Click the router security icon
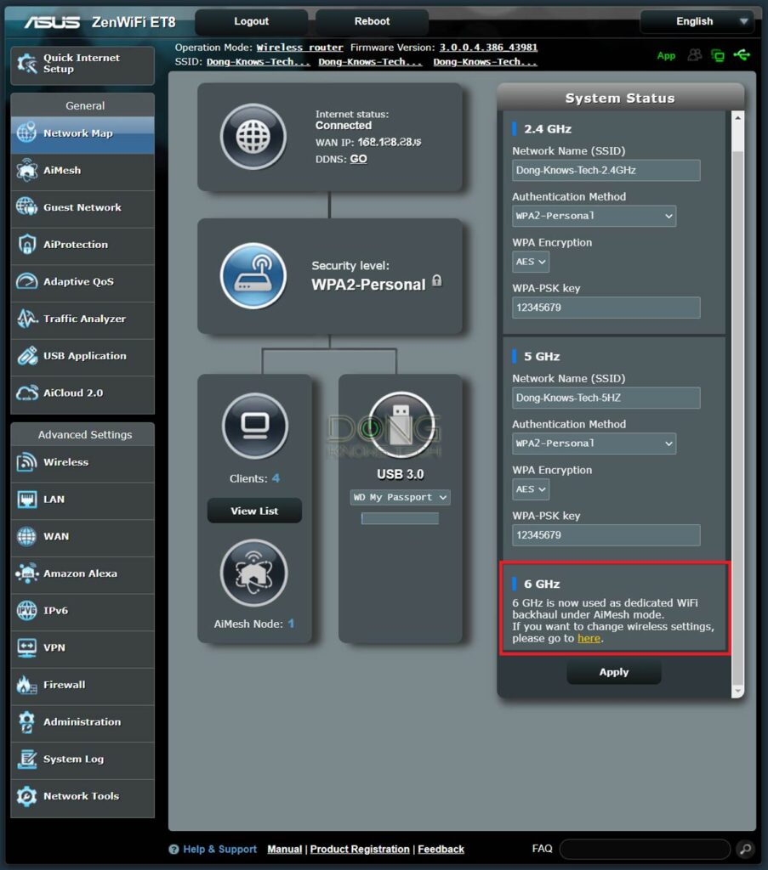Viewport: 768px width, 870px height. [253, 276]
